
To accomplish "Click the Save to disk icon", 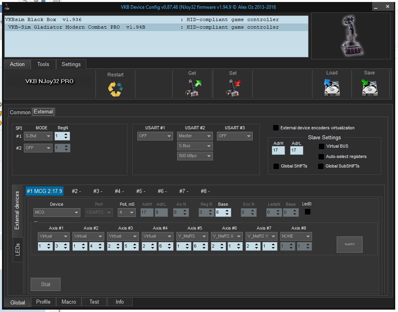I will pos(369,87).
